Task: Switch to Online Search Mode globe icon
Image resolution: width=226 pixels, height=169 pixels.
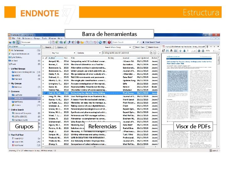Action: click(14, 42)
